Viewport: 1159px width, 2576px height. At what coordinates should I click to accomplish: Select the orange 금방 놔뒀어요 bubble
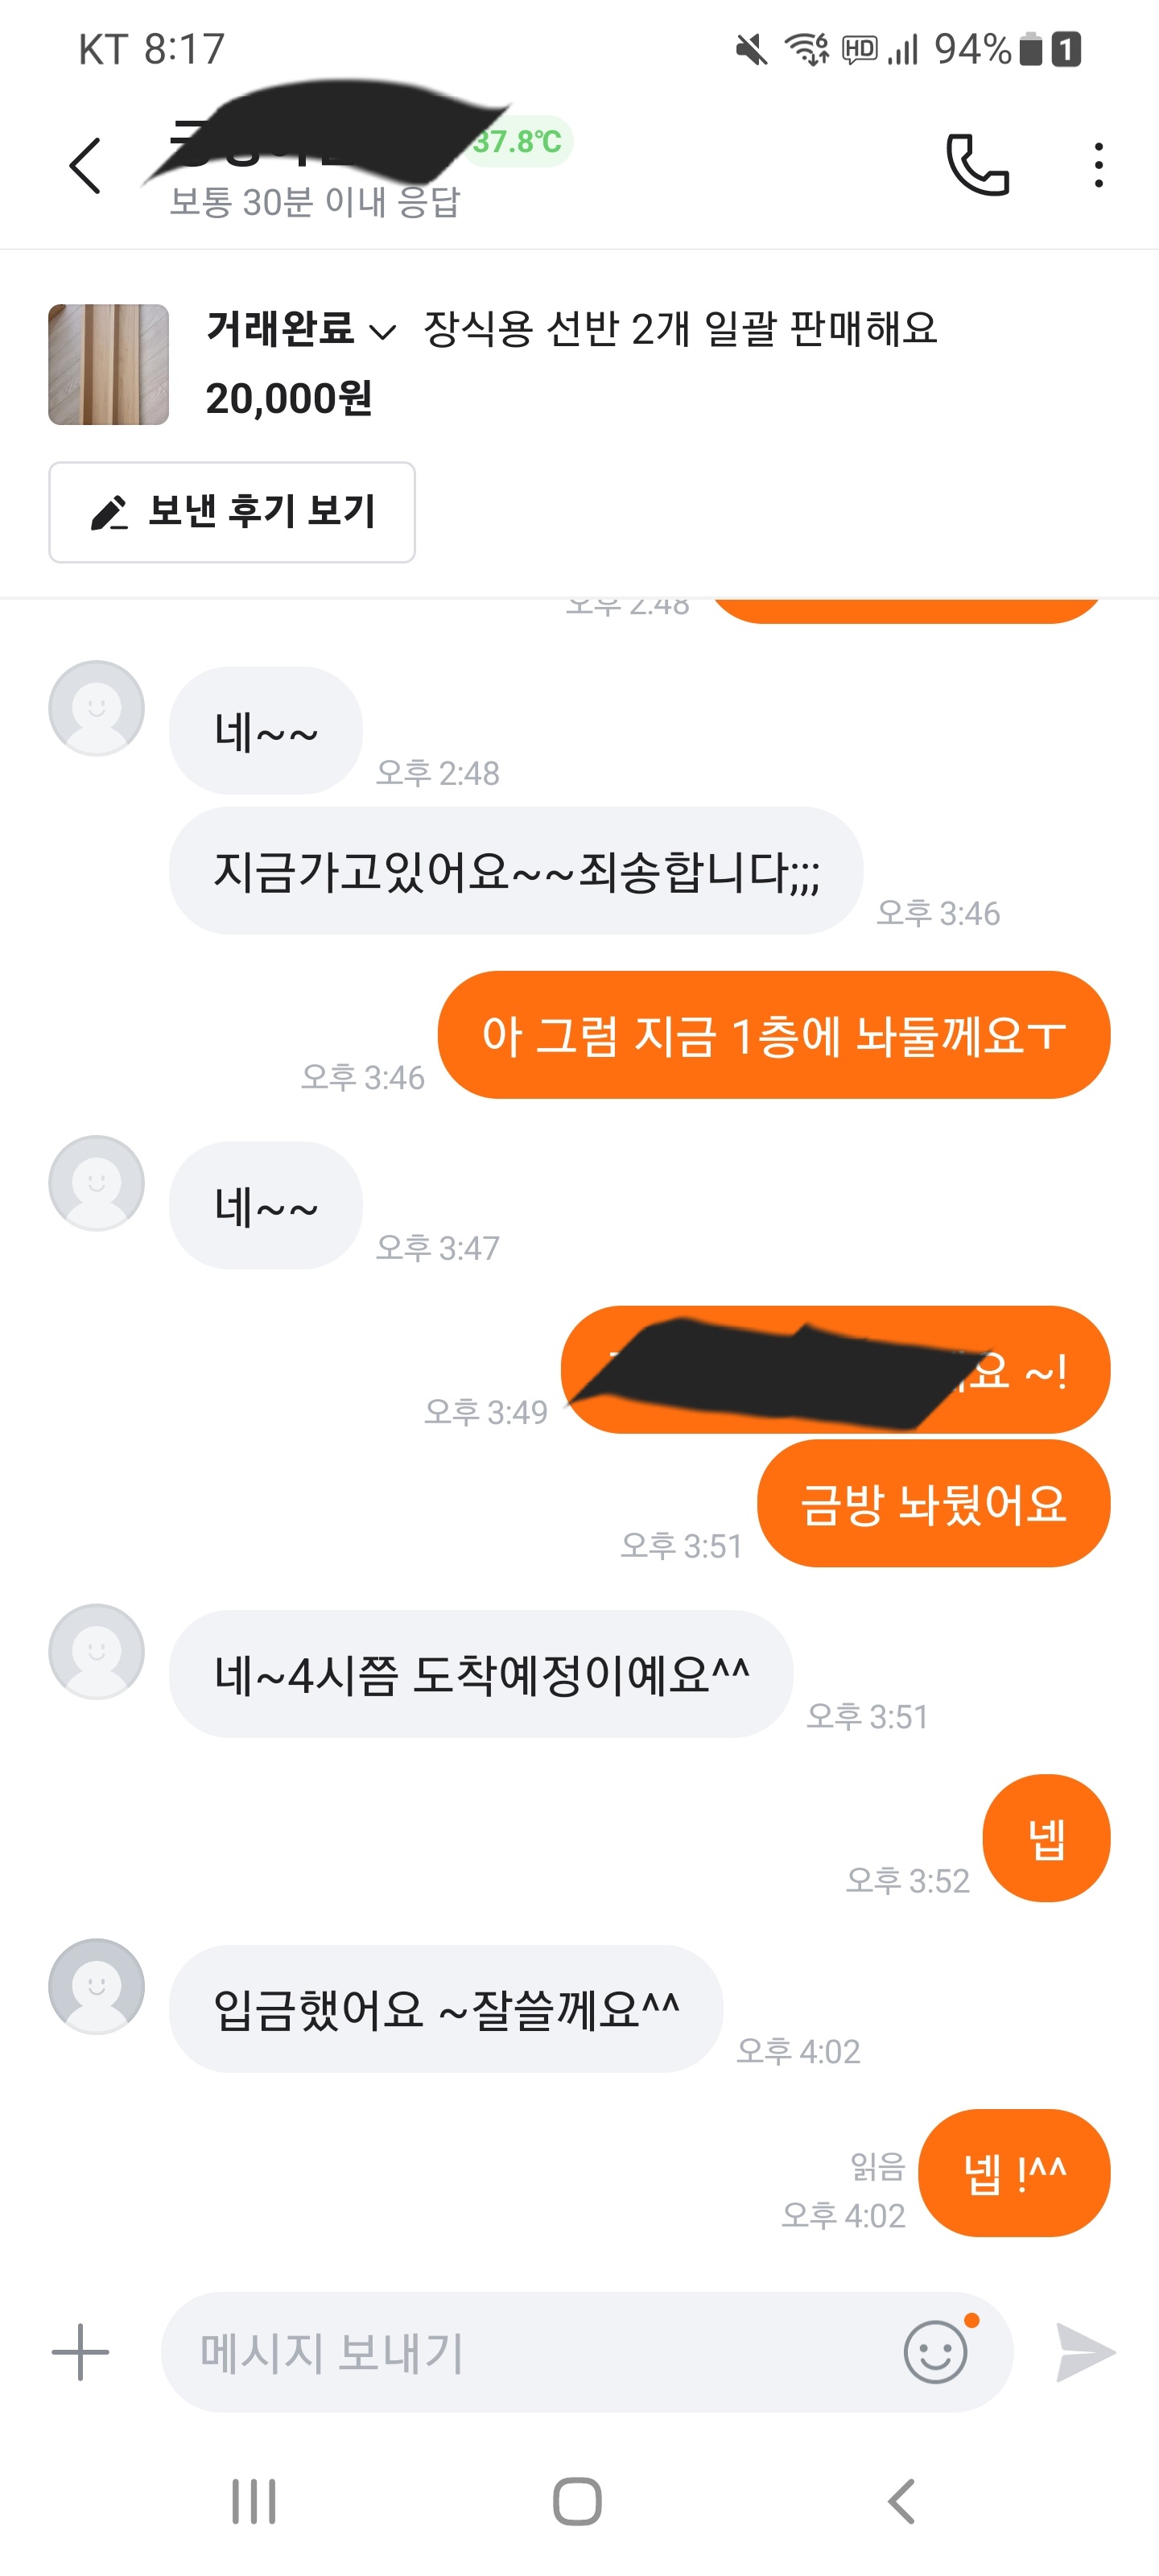[934, 1504]
